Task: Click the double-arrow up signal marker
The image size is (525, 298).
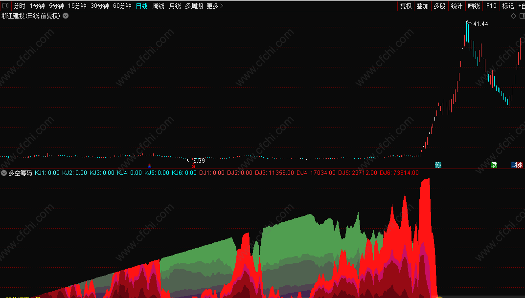Action: tap(149, 166)
